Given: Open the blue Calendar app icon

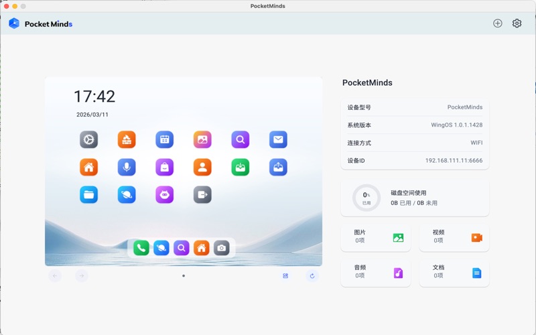Looking at the screenshot, I should pos(164,139).
